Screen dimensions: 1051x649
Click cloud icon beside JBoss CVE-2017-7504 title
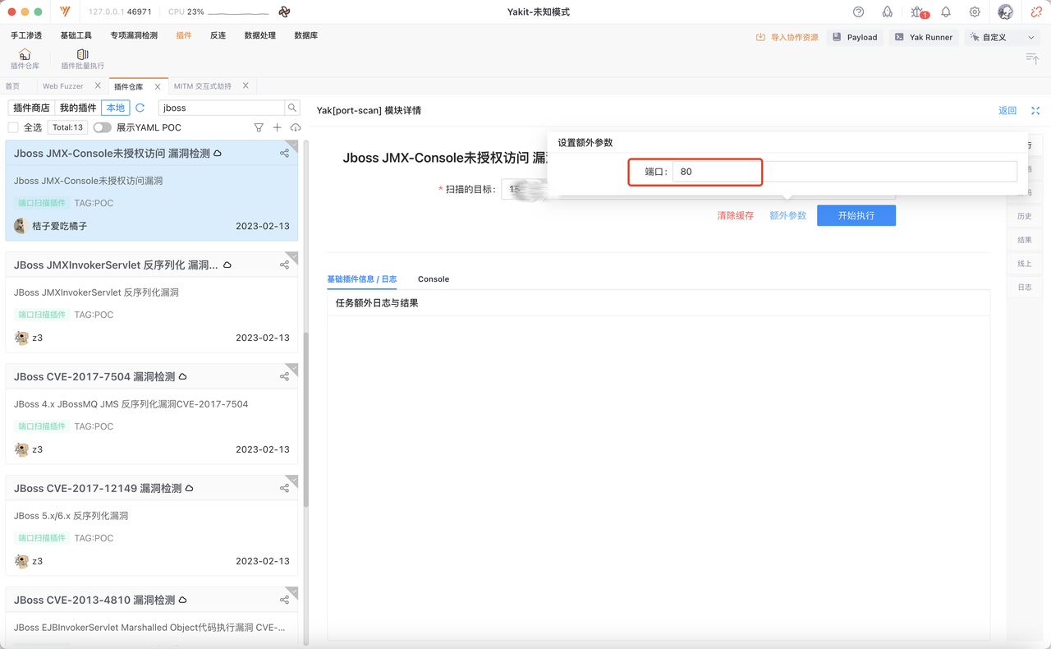[x=183, y=377]
